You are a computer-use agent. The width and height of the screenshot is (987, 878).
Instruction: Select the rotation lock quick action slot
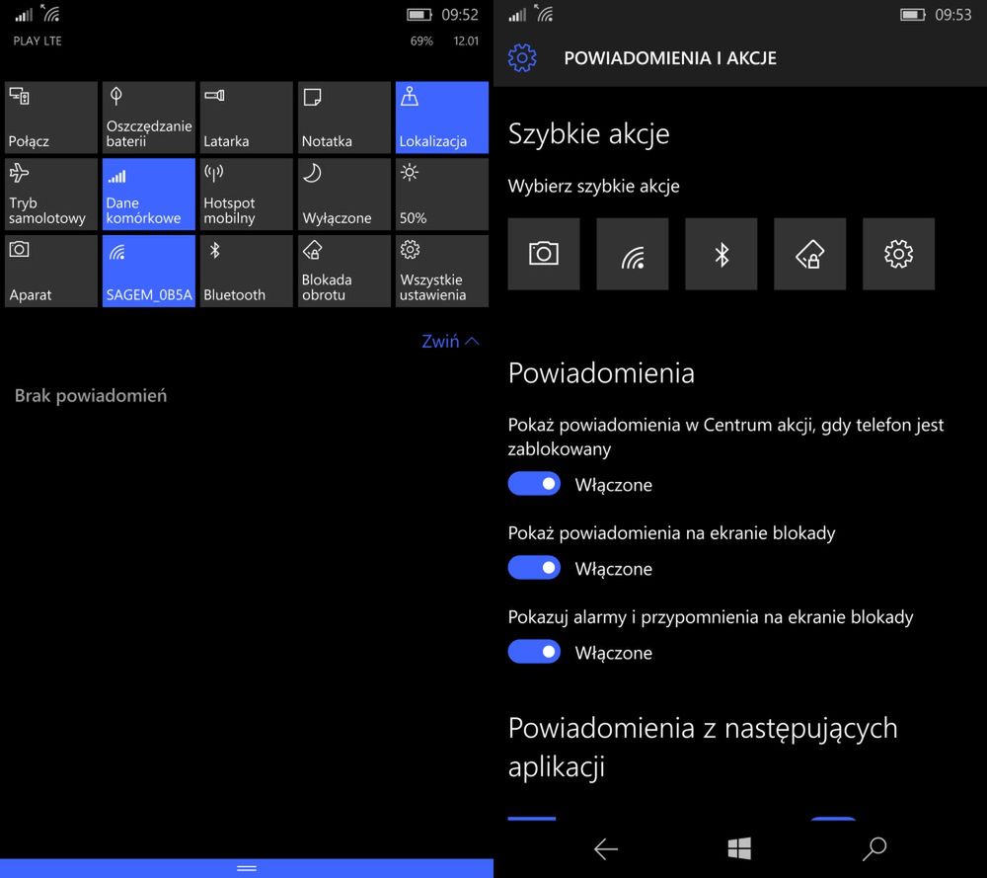click(810, 254)
